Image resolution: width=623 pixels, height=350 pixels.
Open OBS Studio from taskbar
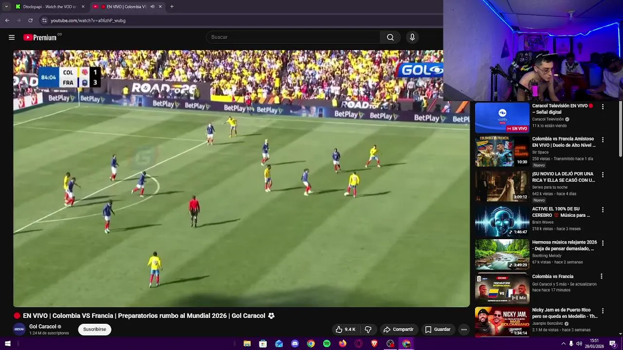(390, 344)
